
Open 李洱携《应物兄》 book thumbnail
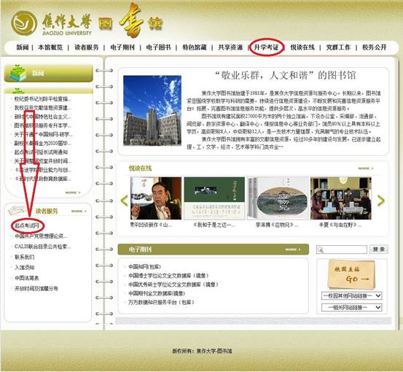point(278,198)
